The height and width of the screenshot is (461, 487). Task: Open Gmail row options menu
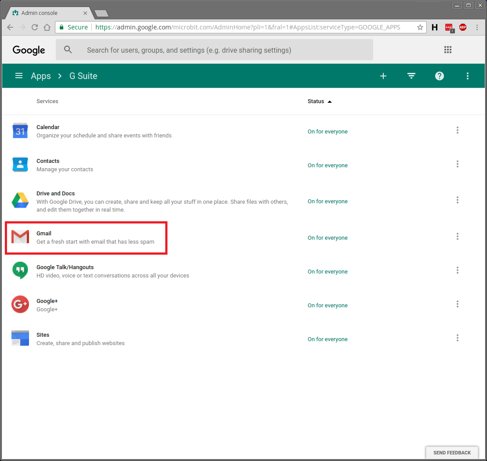click(x=457, y=236)
